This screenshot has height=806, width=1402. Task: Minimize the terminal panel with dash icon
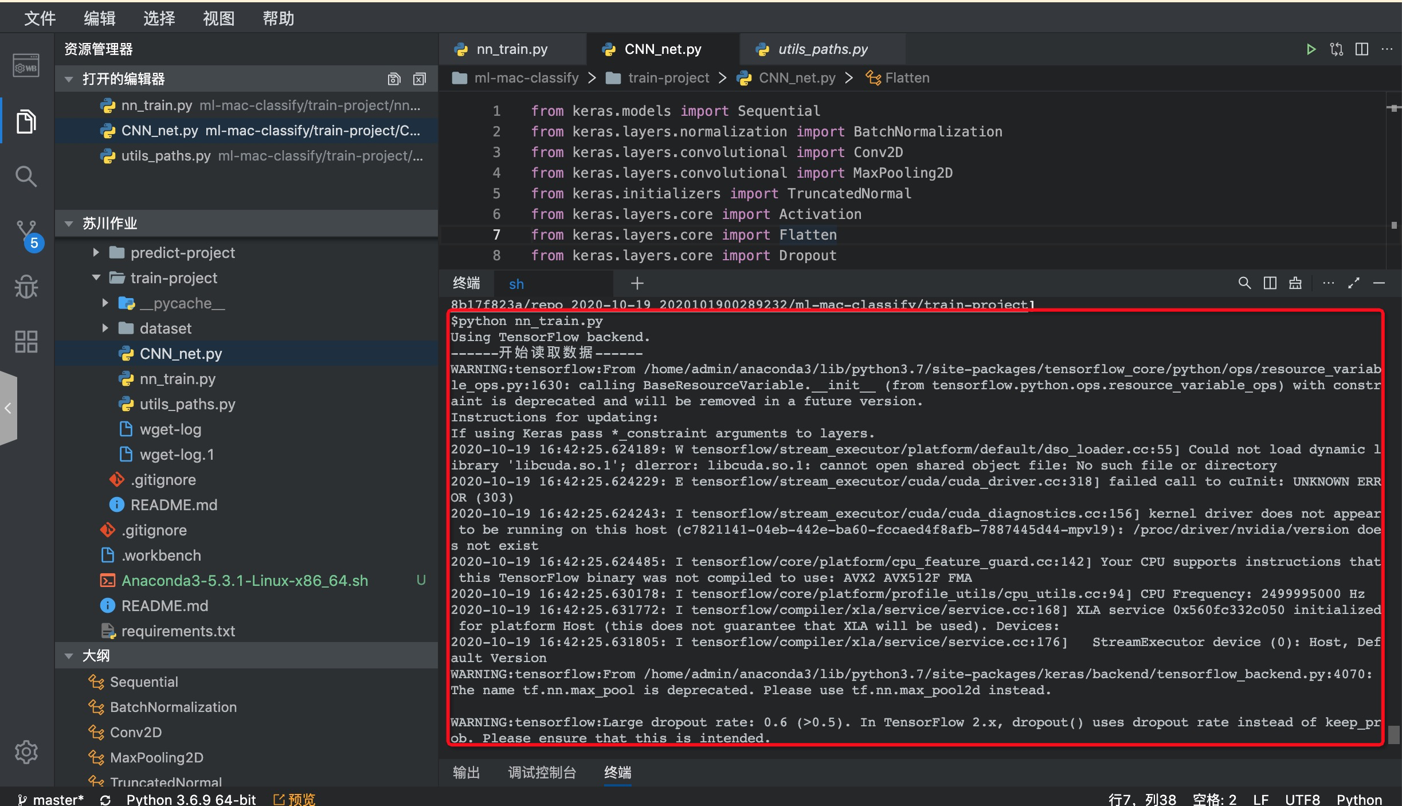pos(1379,283)
